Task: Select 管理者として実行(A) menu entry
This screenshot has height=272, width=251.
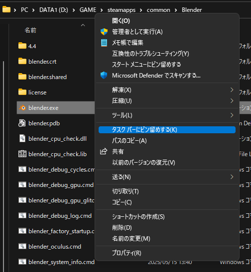Action: tap(167, 32)
